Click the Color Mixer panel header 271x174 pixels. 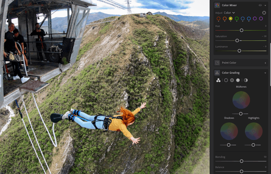coord(229,5)
